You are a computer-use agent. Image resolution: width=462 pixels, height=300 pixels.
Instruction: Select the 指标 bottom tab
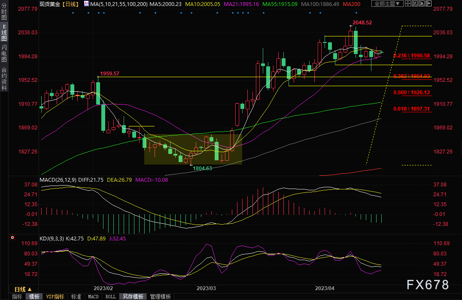(17, 297)
